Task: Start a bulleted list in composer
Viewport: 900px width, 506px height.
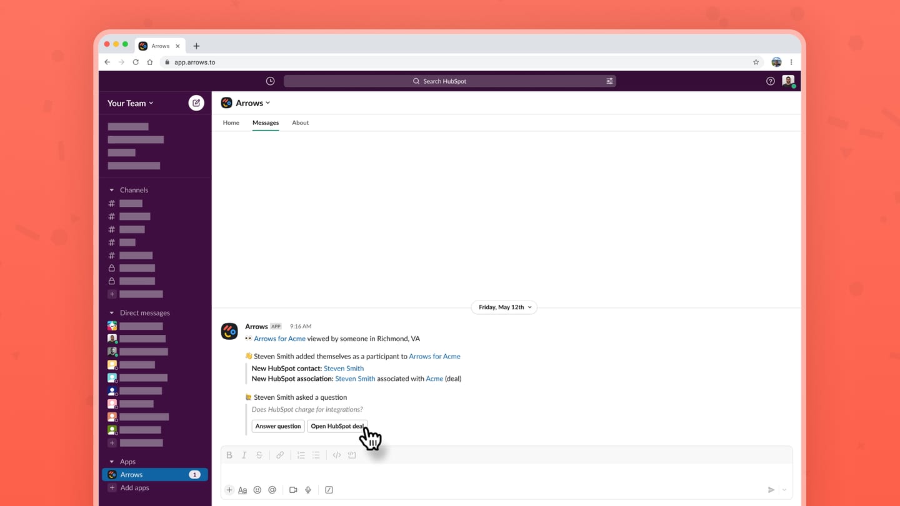Action: (x=316, y=455)
